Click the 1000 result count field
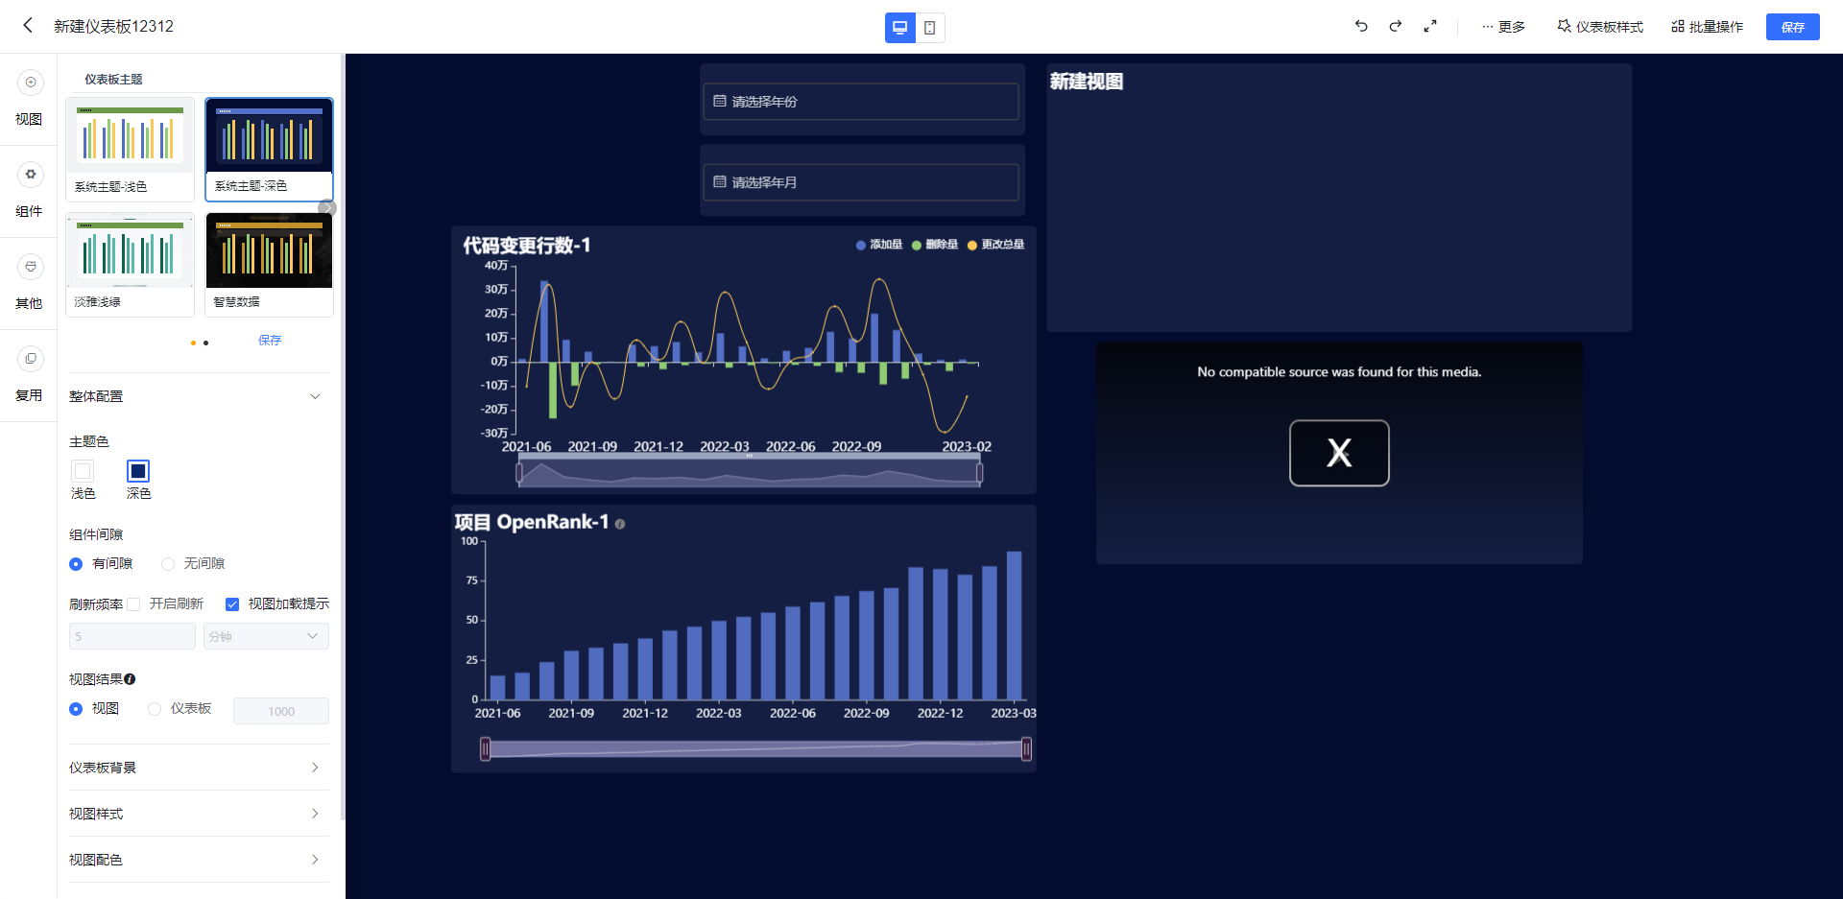Screen dimensions: 1843x899 tap(281, 711)
